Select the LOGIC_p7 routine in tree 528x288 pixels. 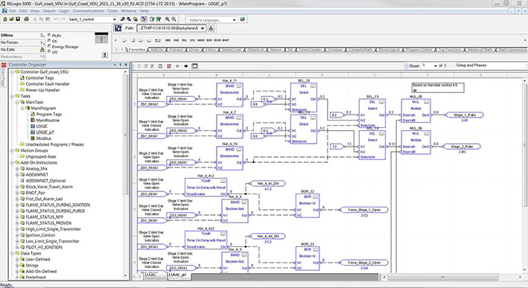pos(45,132)
